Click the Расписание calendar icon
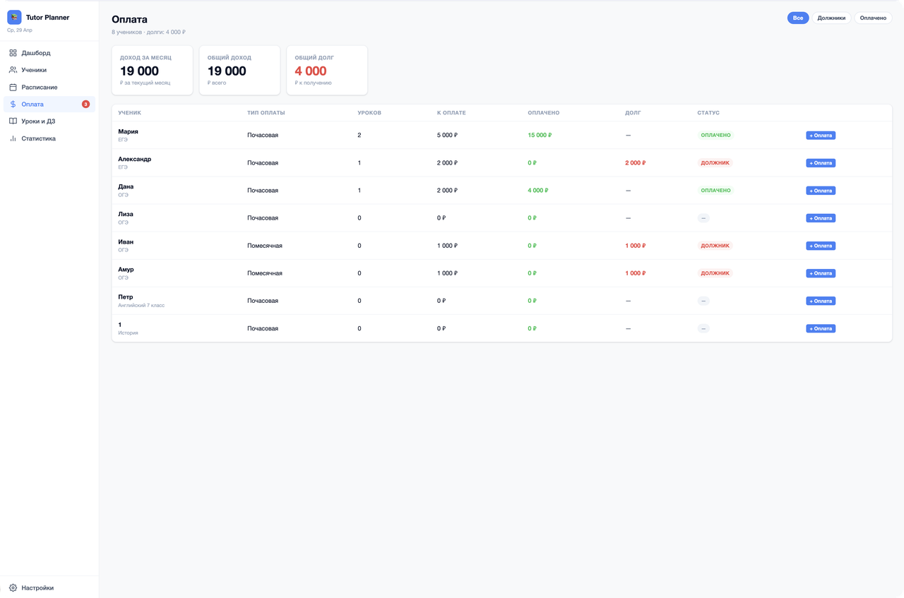Image resolution: width=904 pixels, height=598 pixels. pos(13,87)
